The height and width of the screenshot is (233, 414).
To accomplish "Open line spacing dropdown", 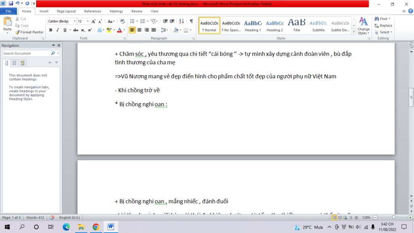I will (164, 30).
